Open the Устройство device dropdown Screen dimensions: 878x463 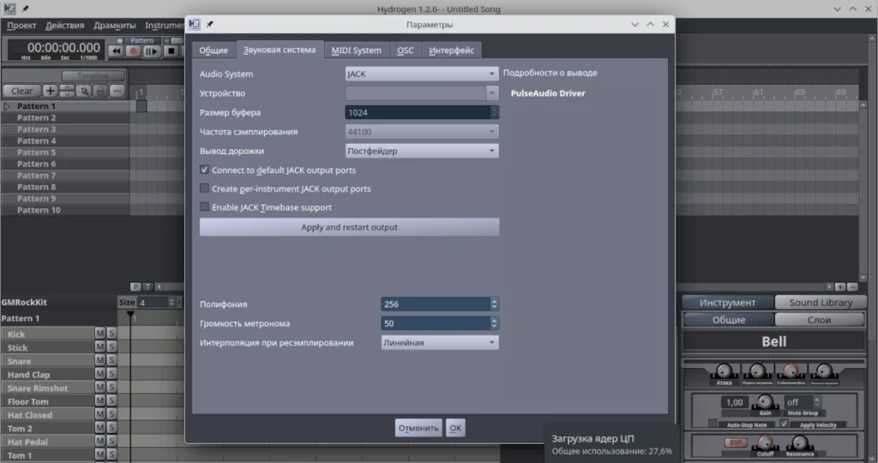(x=422, y=92)
